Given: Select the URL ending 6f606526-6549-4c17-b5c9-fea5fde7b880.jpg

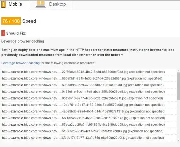Looking at the screenshot, I should (x=83, y=131).
